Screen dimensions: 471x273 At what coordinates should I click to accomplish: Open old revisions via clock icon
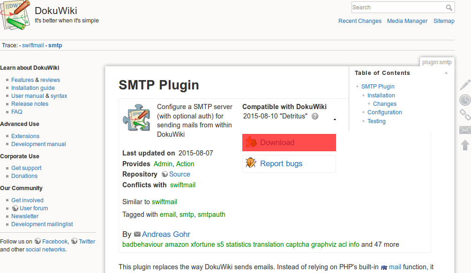(x=464, y=100)
